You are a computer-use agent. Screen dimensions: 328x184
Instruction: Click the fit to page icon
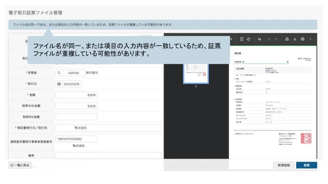[x=242, y=39]
